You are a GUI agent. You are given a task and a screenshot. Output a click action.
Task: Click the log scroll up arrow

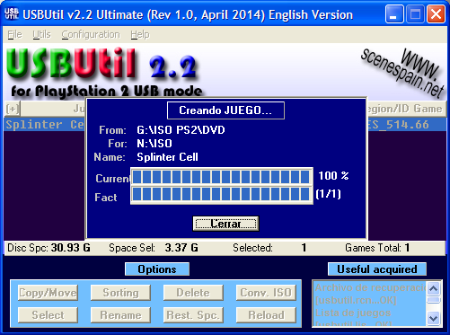click(x=434, y=288)
